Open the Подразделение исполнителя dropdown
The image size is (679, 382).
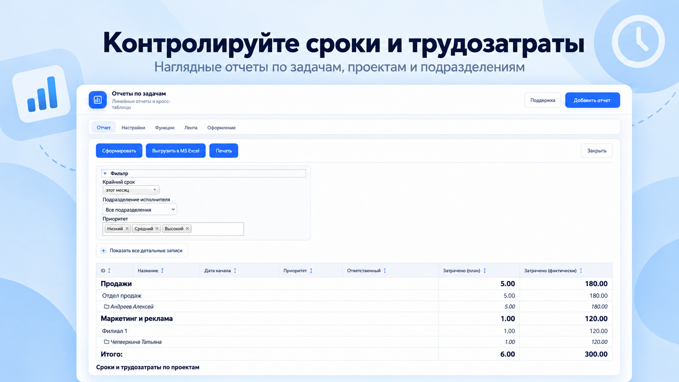[x=140, y=209]
